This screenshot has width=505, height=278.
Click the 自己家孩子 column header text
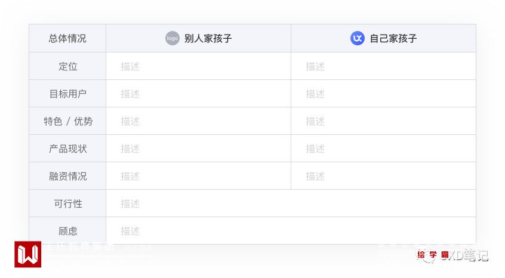393,38
